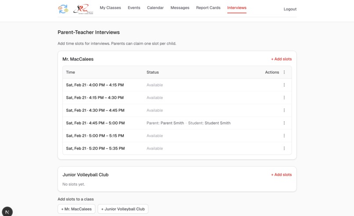
Task: Click the Junior Volleyball Club card title
Action: pyautogui.click(x=86, y=175)
